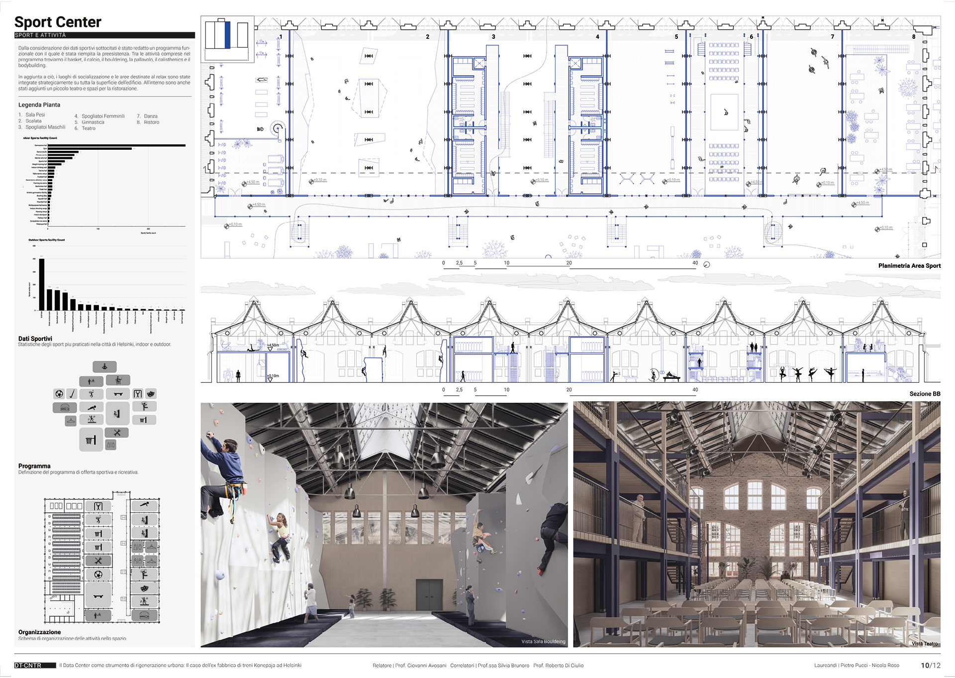The image size is (955, 678).
Task: Click the burger icon in Programma diagram
Action: [65, 407]
